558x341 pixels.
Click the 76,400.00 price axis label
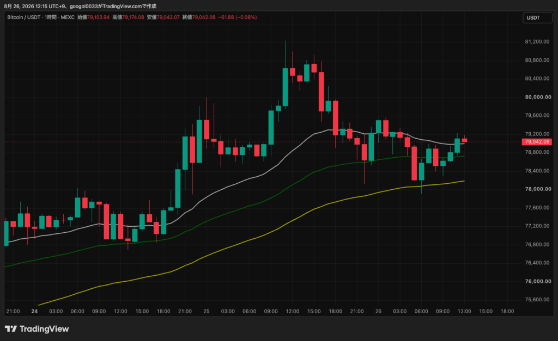click(x=537, y=263)
